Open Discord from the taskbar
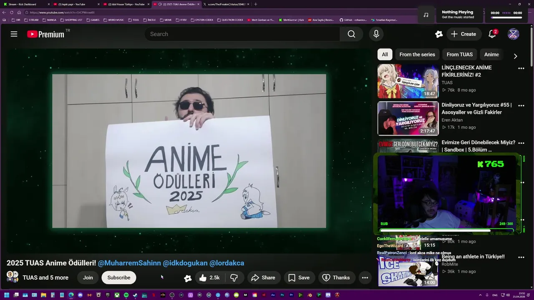This screenshot has height=300, width=534. pyautogui.click(x=80, y=295)
